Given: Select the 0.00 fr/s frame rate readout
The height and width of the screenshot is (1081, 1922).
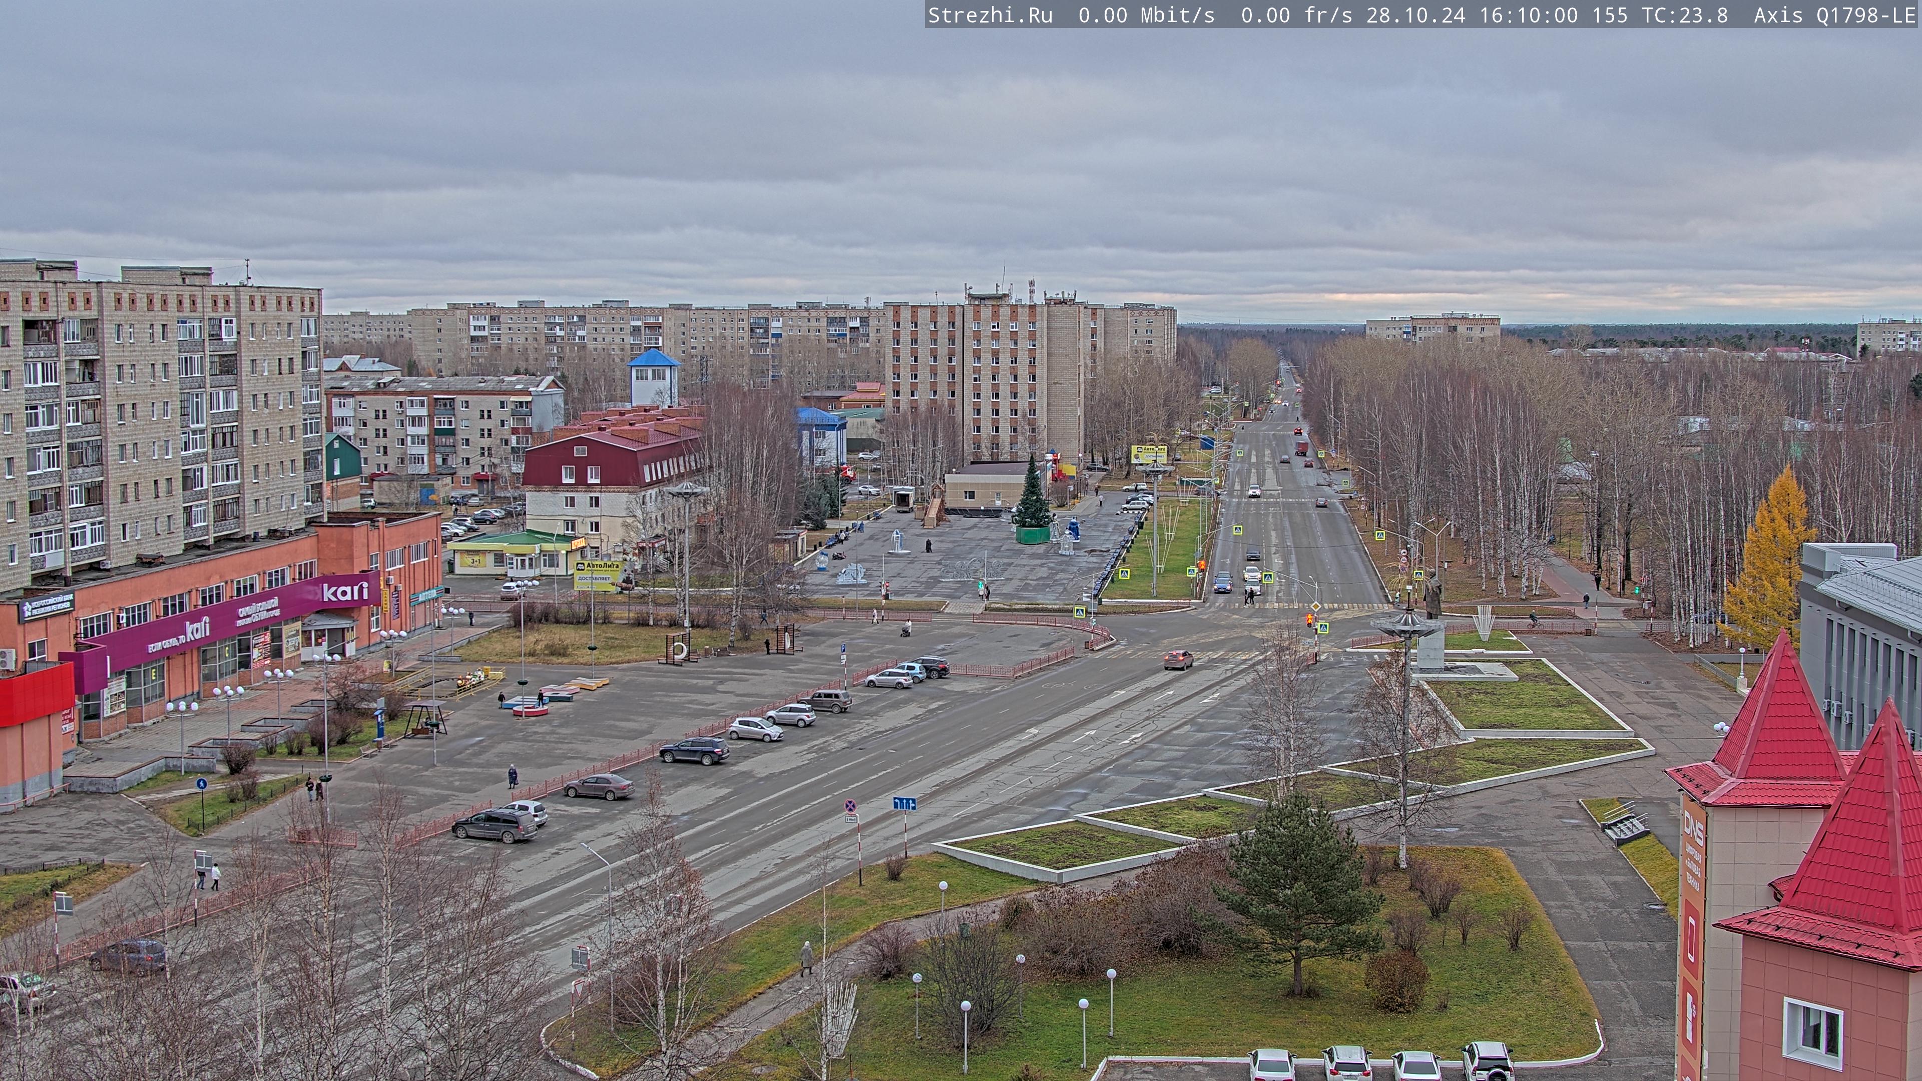Looking at the screenshot, I should coord(1297,16).
